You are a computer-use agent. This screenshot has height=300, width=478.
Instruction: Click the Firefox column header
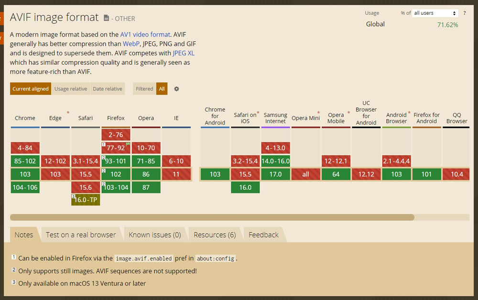point(116,118)
